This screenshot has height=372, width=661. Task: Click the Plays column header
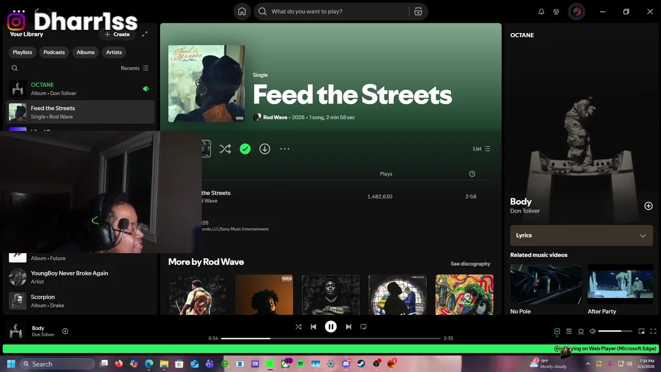click(x=386, y=174)
